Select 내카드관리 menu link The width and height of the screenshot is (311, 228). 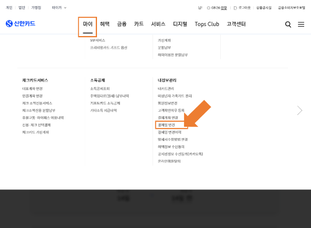pos(165,89)
